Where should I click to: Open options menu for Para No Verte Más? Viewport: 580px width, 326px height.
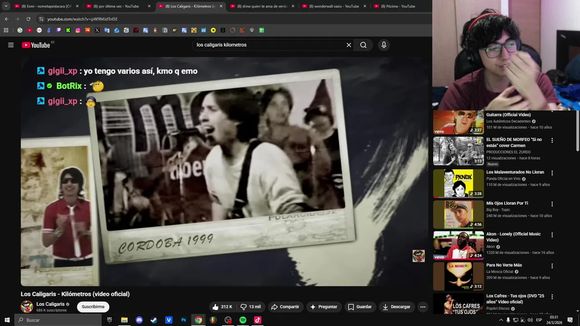click(552, 266)
